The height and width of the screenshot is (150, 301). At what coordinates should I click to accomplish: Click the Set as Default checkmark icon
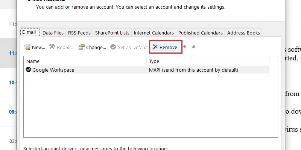(x=113, y=47)
